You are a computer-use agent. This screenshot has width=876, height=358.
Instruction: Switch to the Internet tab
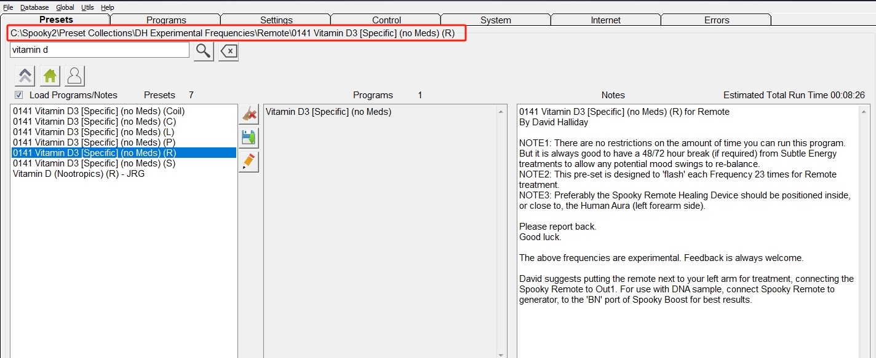pyautogui.click(x=606, y=20)
